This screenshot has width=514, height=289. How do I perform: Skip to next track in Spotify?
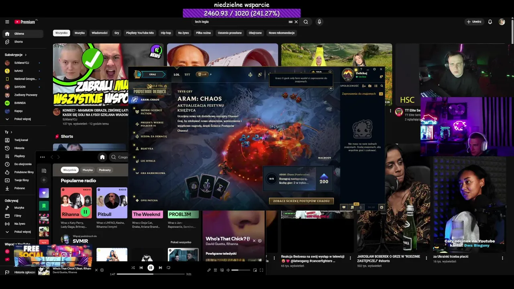(x=160, y=268)
